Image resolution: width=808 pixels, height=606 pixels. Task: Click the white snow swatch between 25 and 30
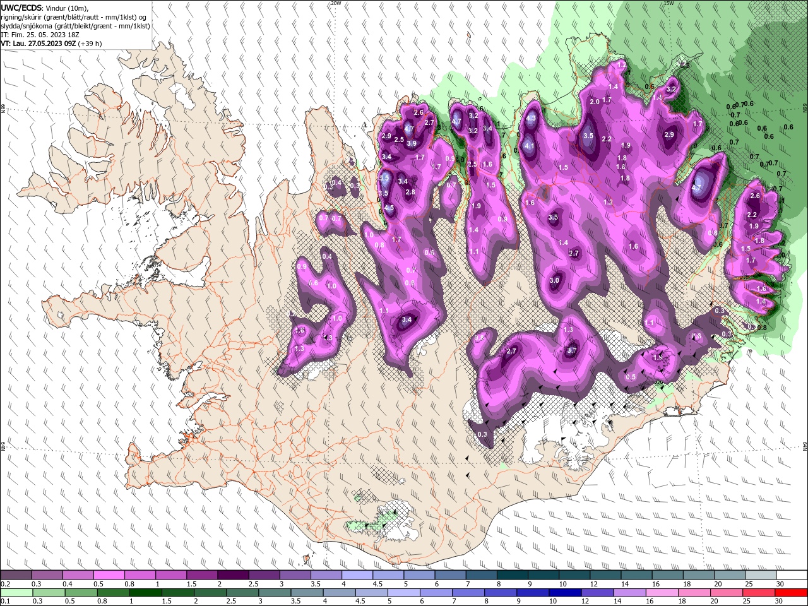coord(760,575)
